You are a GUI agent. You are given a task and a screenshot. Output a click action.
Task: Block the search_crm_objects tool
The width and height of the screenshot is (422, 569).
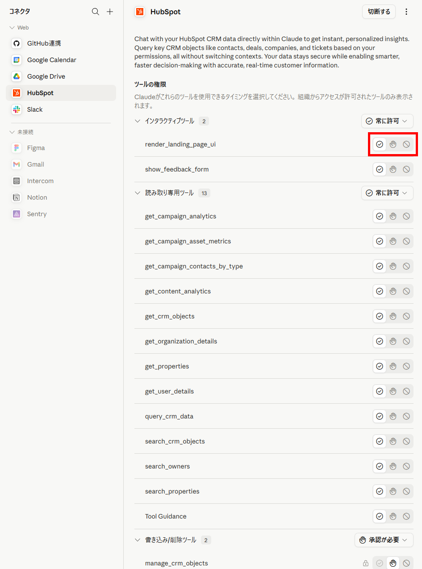406,441
